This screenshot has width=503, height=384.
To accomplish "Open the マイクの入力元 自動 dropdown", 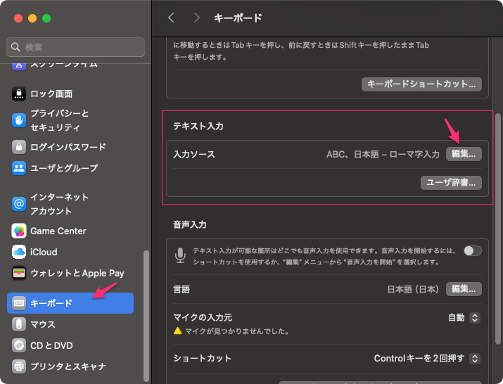I will (x=464, y=318).
